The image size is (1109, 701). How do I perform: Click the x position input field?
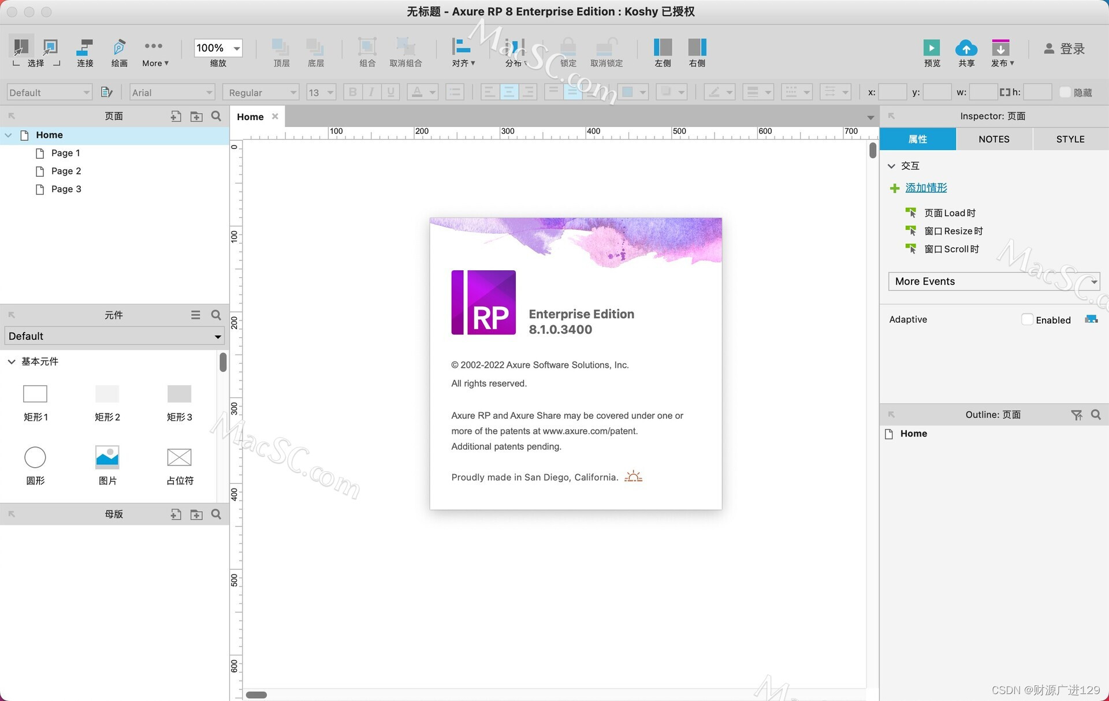[x=892, y=92]
